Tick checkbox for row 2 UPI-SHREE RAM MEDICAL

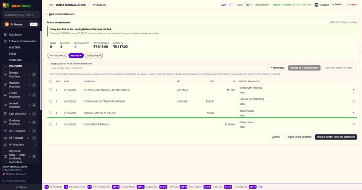pos(51,90)
